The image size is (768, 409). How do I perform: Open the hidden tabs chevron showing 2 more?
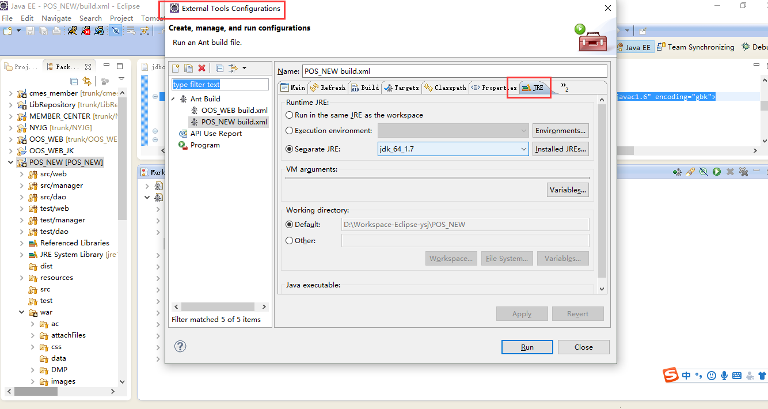pyautogui.click(x=564, y=87)
